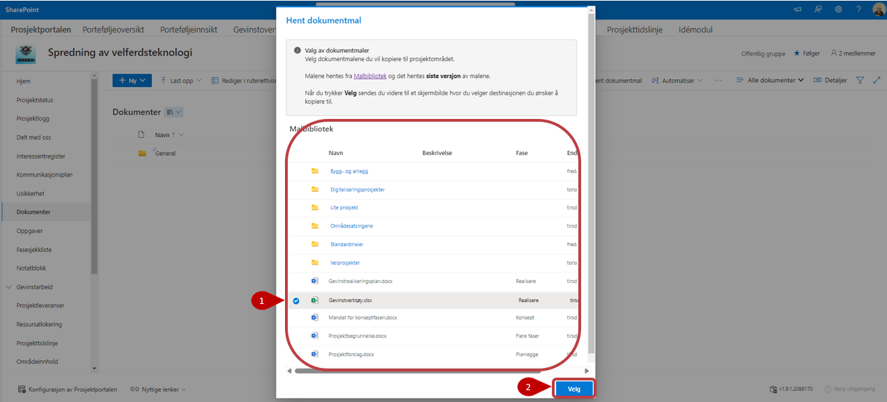Follow the Malbibliotek link in info box
This screenshot has width=887, height=402.
point(370,75)
